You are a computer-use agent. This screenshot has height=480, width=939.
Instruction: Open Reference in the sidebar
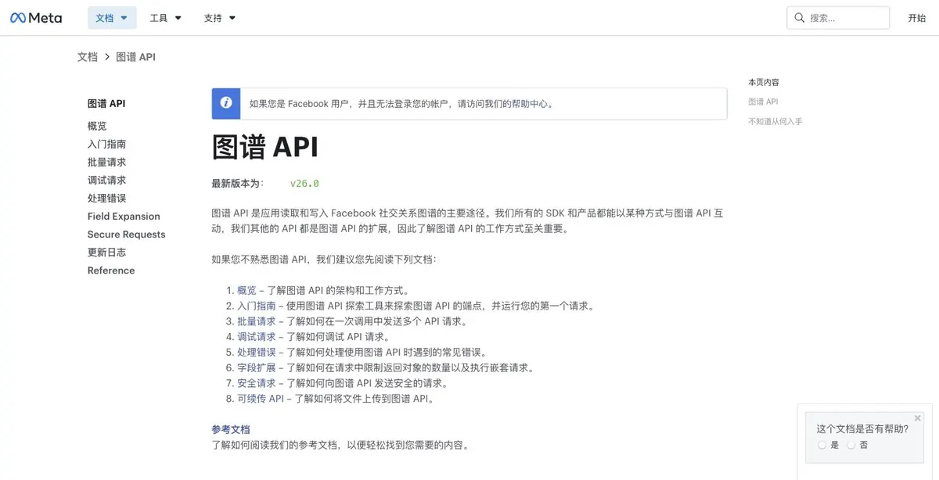pos(111,270)
